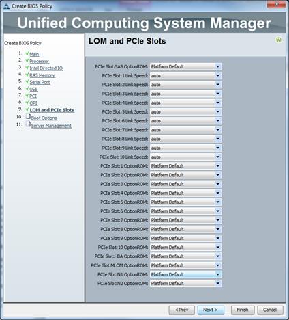Open the PCIe Slot N1 OptionROM dropdown

click(x=185, y=275)
